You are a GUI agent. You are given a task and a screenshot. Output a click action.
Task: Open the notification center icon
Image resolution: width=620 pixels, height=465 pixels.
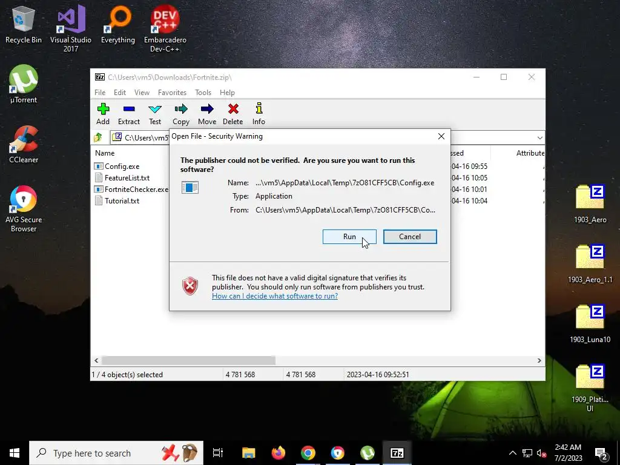pyautogui.click(x=601, y=453)
